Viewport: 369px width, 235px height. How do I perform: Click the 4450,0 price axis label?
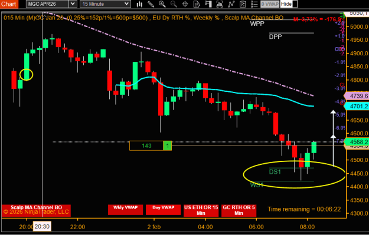(359, 174)
